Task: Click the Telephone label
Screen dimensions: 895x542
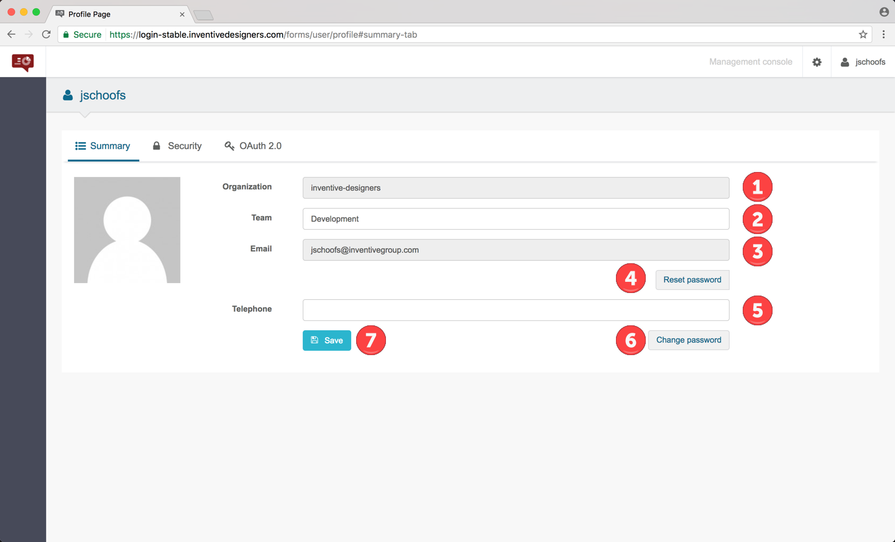Action: (x=252, y=309)
